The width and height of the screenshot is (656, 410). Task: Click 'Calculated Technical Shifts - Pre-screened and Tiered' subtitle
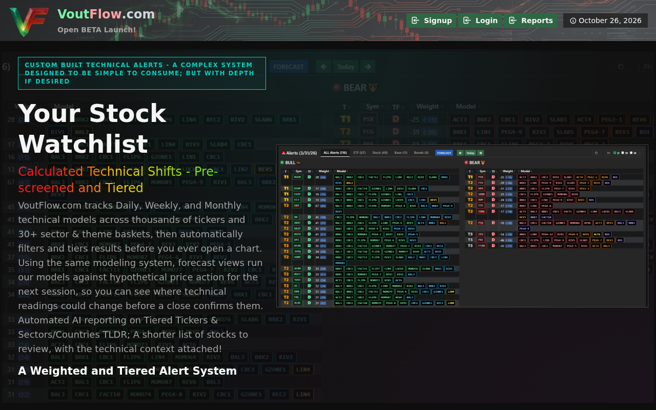tap(118, 179)
